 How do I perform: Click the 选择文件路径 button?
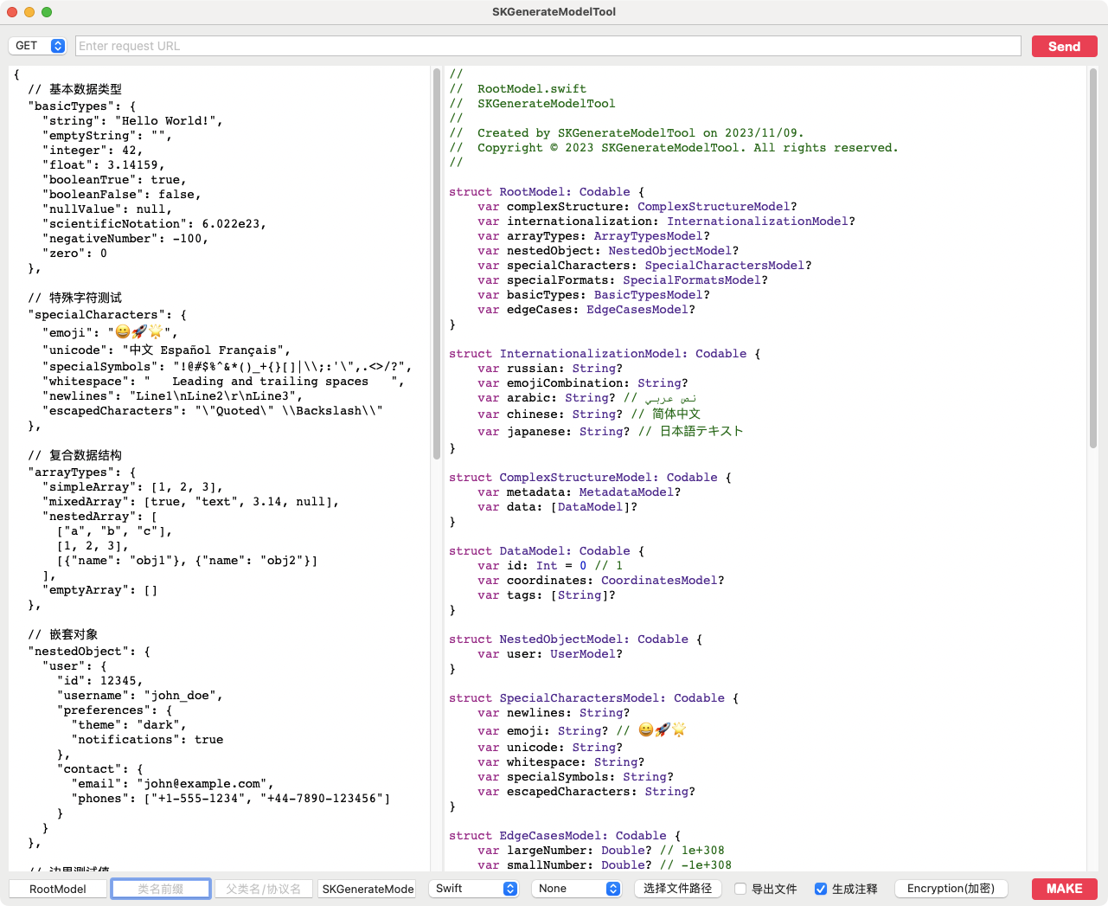pyautogui.click(x=677, y=889)
